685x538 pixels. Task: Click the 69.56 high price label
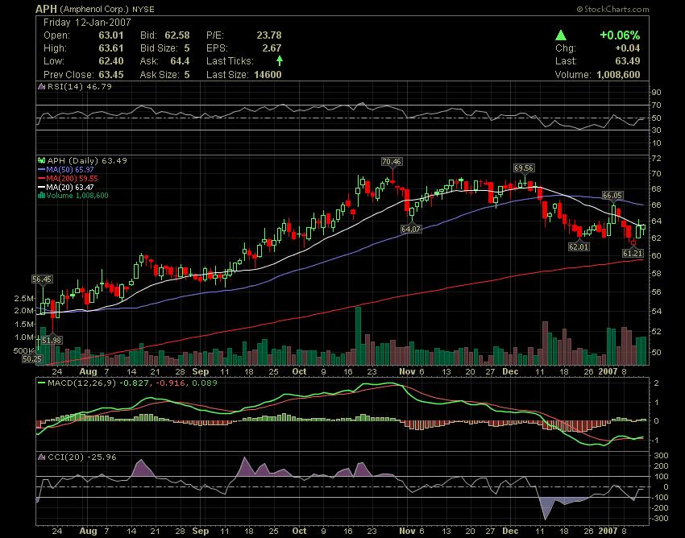click(523, 168)
